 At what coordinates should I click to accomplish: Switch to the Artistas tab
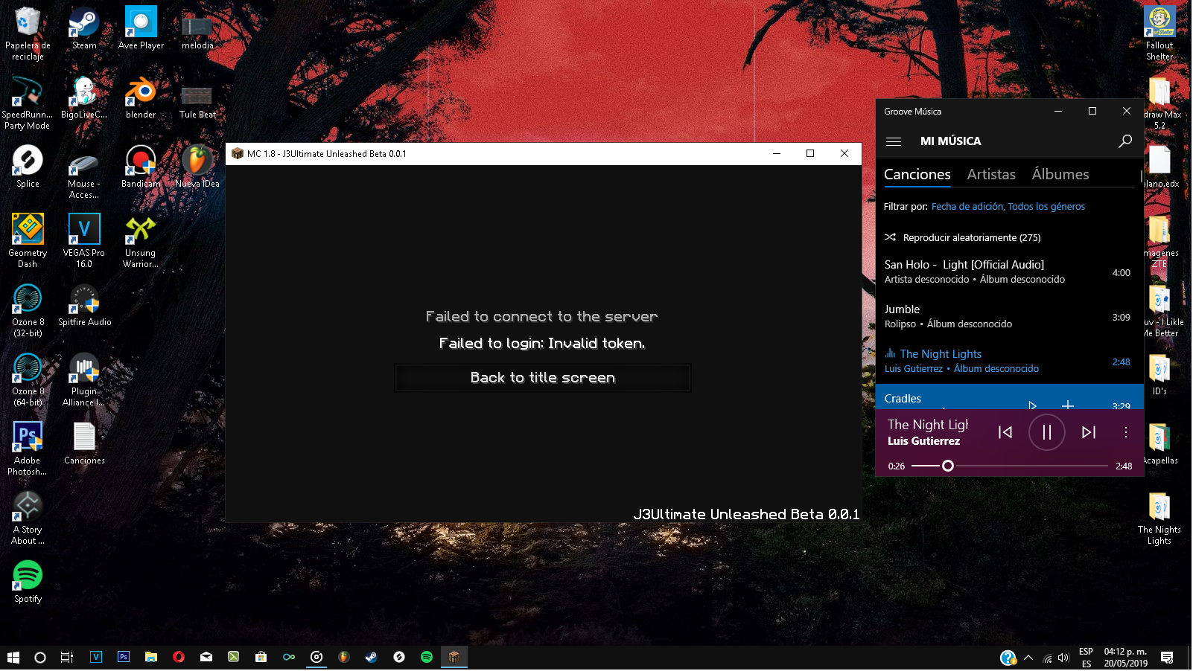(x=990, y=175)
